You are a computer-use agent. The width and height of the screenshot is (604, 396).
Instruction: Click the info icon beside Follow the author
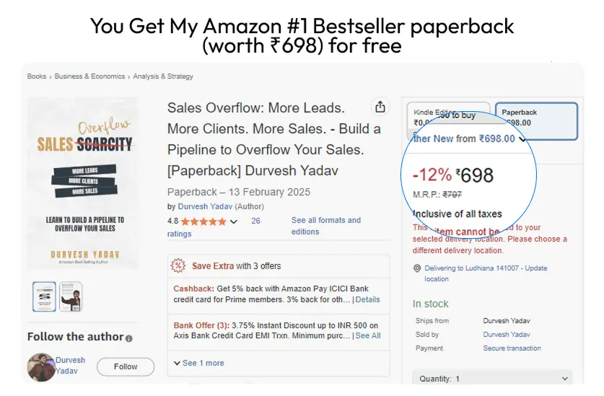(129, 338)
